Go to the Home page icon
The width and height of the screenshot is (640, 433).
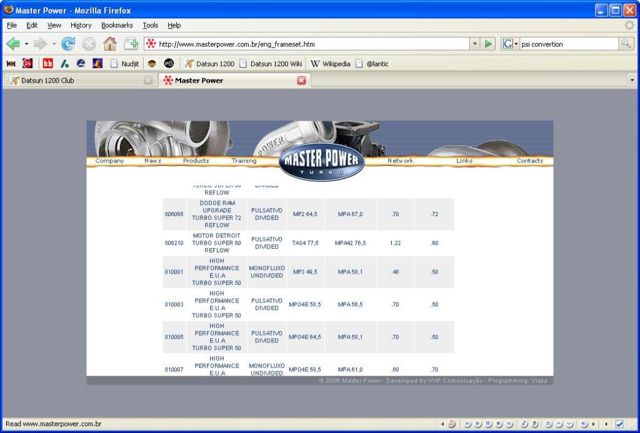pos(110,44)
